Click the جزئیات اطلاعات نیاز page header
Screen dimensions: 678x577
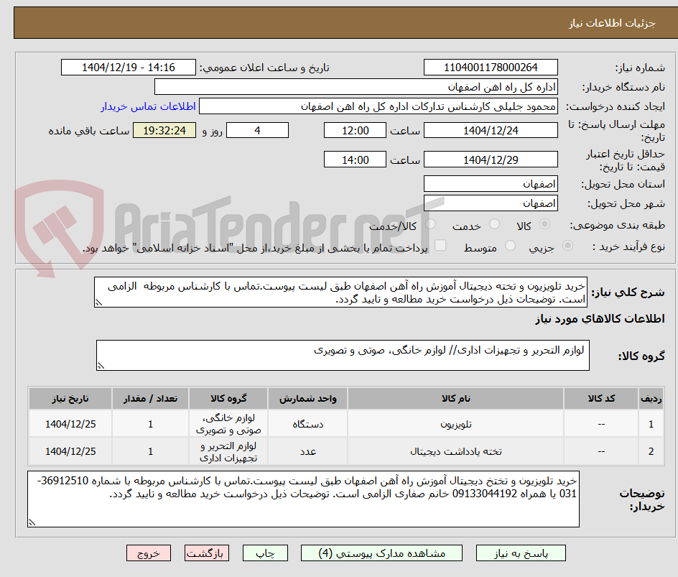click(612, 23)
